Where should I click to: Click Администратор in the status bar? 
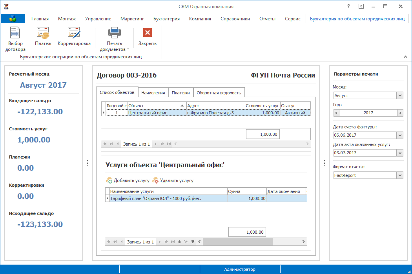pyautogui.click(x=240, y=269)
